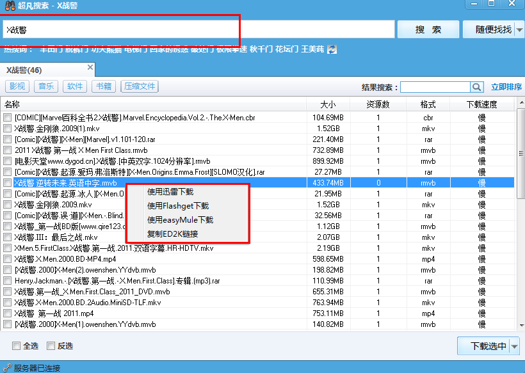Sort by the 资源数 column header
The width and height of the screenshot is (525, 373).
378,104
